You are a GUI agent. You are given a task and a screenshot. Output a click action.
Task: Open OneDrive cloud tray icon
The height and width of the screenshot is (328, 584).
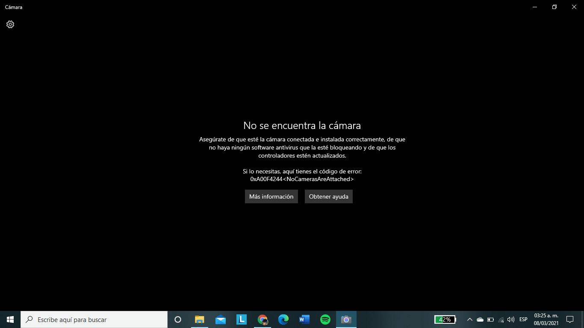point(480,319)
